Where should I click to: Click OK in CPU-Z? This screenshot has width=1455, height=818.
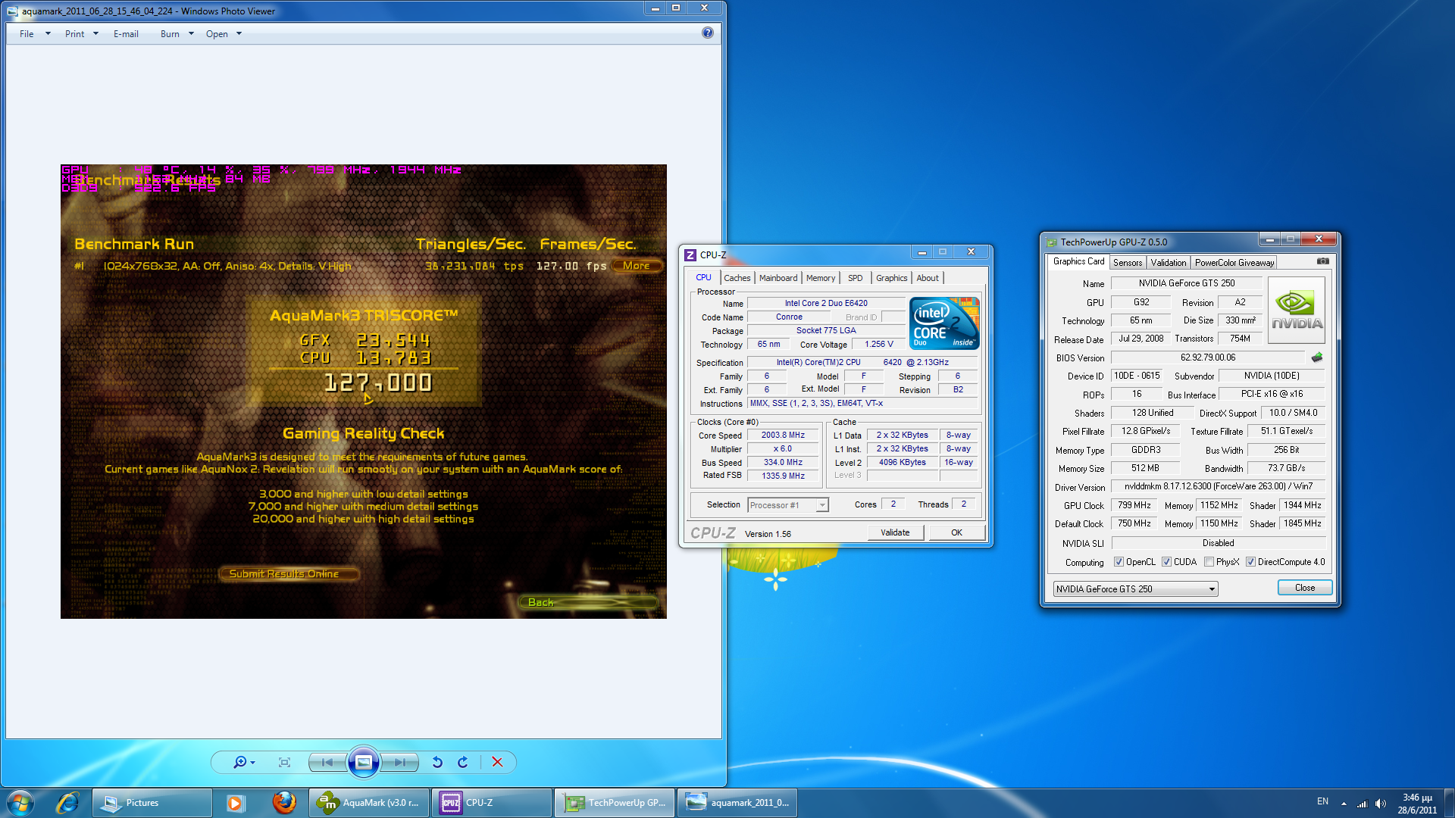pyautogui.click(x=956, y=532)
